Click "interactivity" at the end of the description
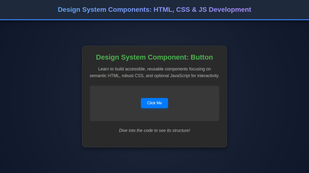The height and width of the screenshot is (173, 309). coord(208,76)
